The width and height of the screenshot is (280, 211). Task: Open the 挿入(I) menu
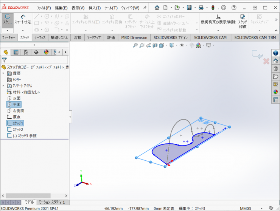(x=95, y=8)
